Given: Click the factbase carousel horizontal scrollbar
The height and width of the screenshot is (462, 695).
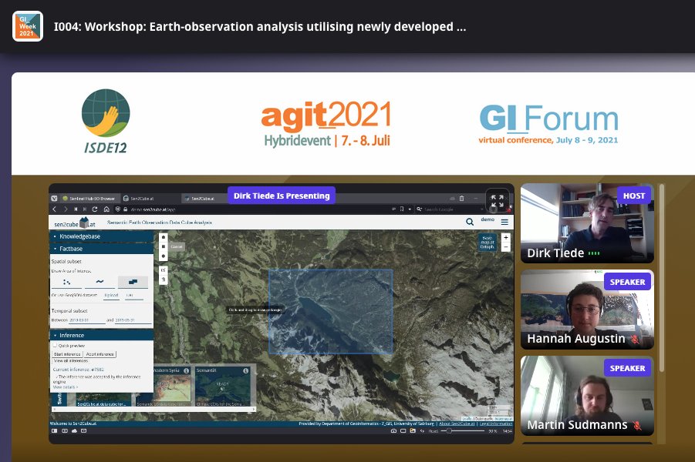Looking at the screenshot, I should pos(154,410).
